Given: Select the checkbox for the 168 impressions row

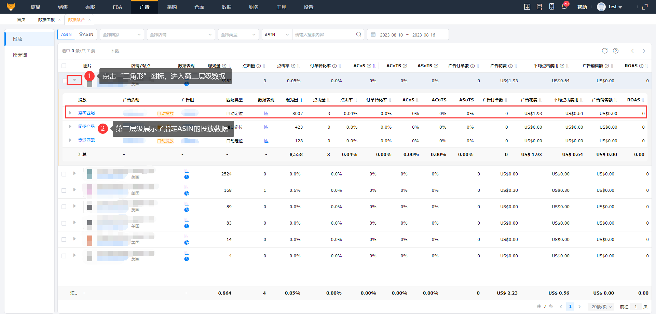Looking at the screenshot, I should tap(64, 190).
